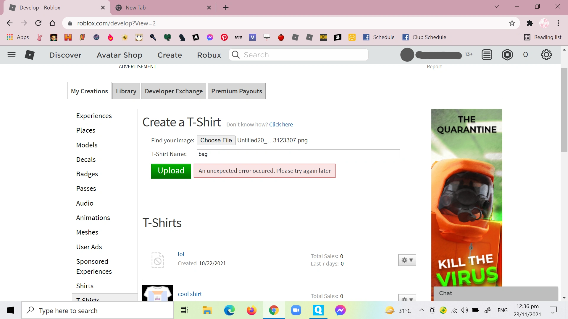Select Decals in the sidebar
568x319 pixels.
[86, 159]
